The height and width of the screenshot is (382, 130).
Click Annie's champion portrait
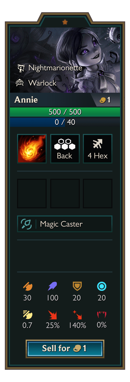click(65, 60)
